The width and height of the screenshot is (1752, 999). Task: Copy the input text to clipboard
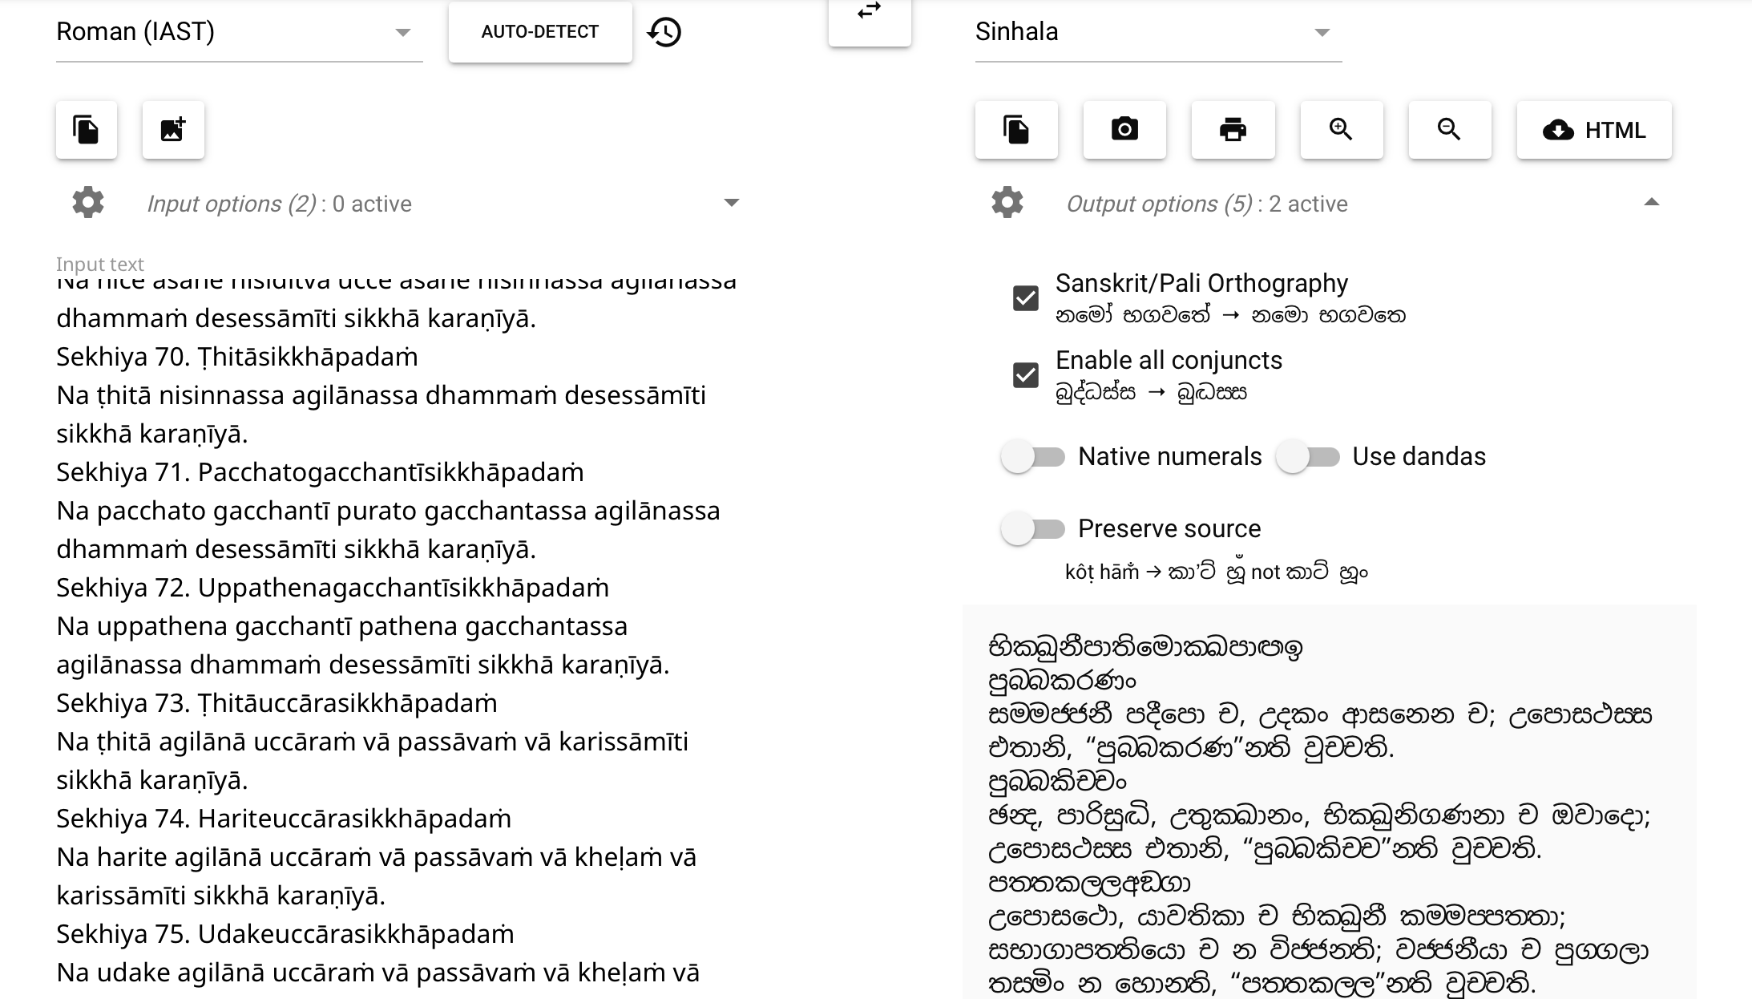tap(87, 130)
